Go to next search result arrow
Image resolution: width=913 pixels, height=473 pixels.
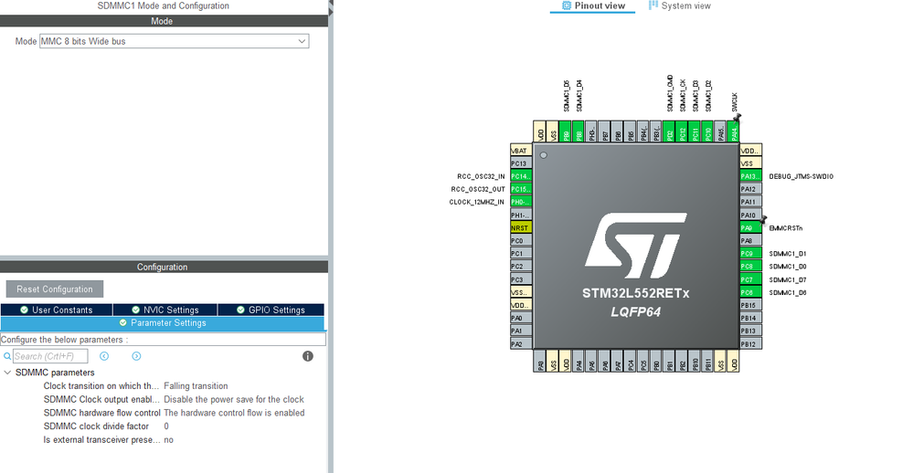pos(136,356)
